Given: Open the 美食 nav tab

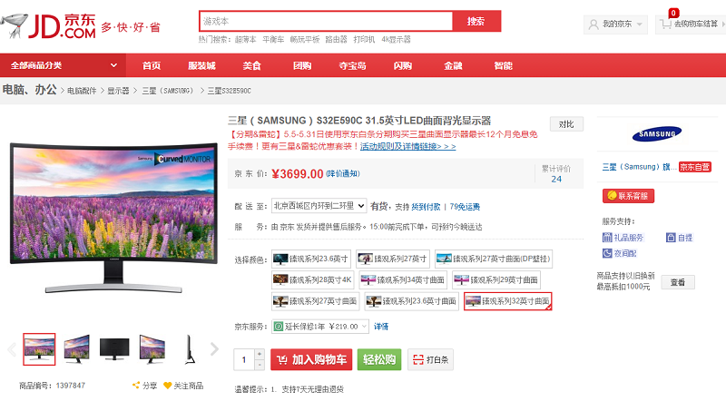Looking at the screenshot, I should [x=252, y=65].
